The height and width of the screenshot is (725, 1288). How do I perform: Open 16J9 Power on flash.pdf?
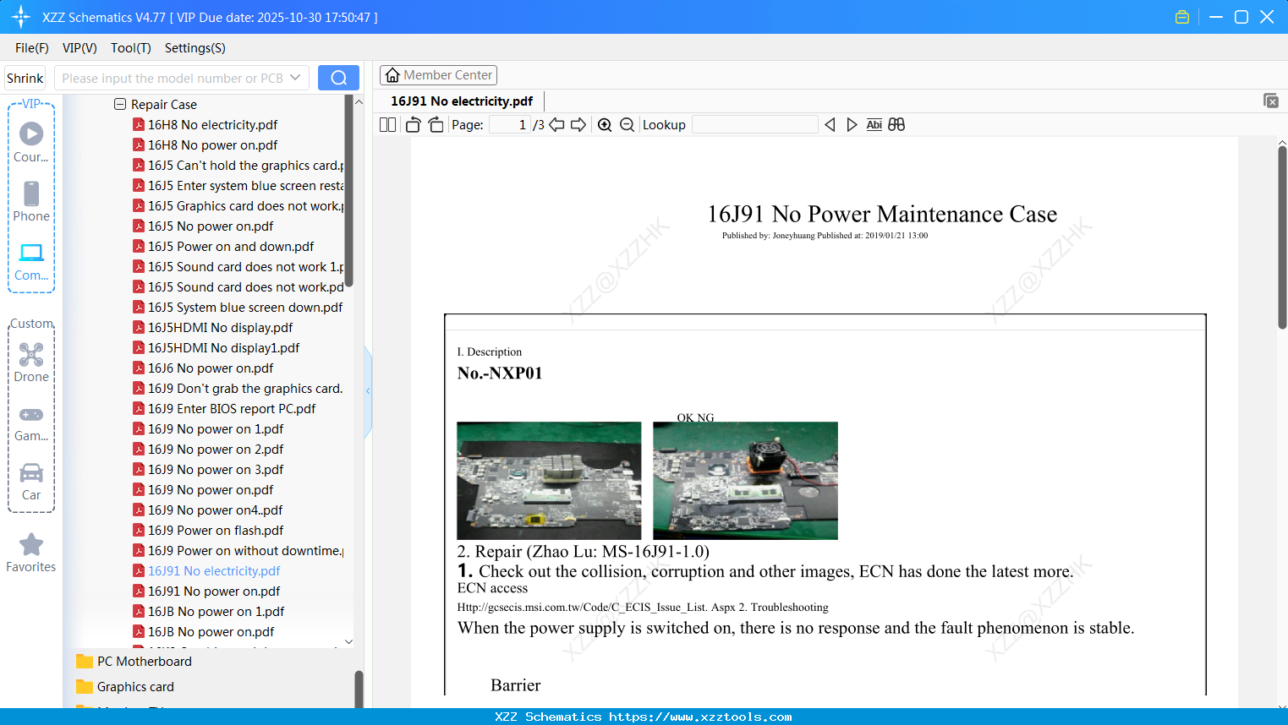[208, 531]
